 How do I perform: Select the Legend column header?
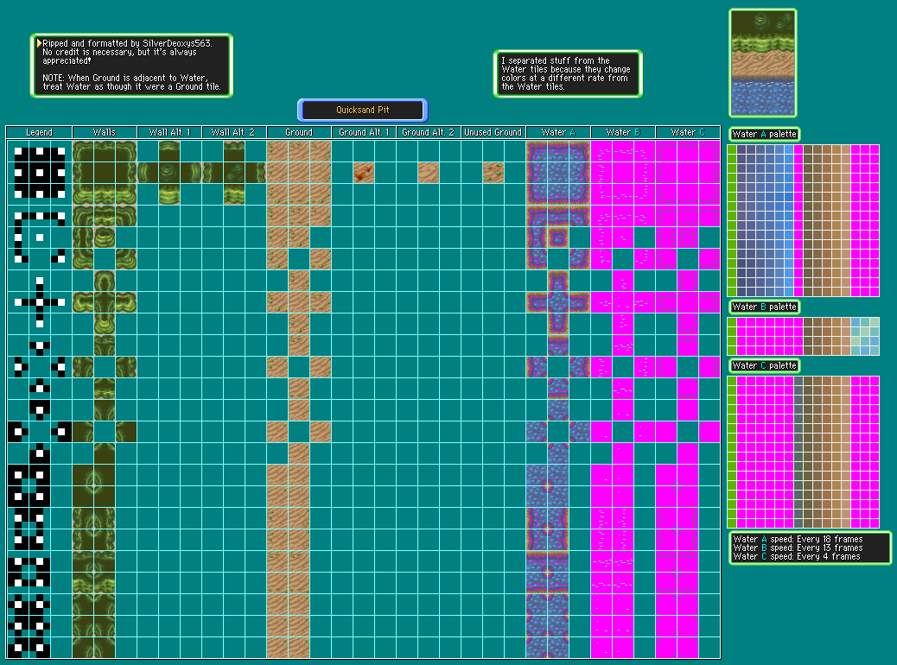tap(39, 132)
